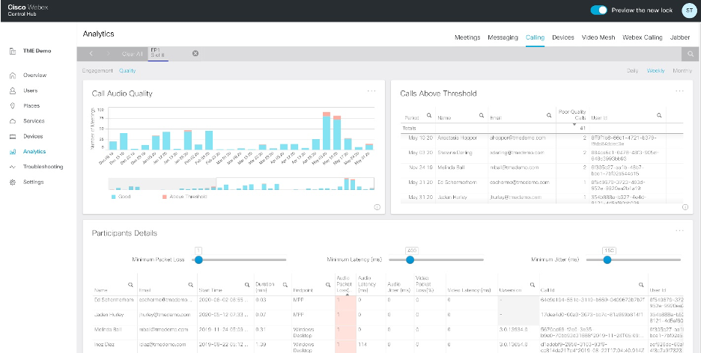Open Calls Above Threshold card's three-dot menu

click(x=679, y=91)
